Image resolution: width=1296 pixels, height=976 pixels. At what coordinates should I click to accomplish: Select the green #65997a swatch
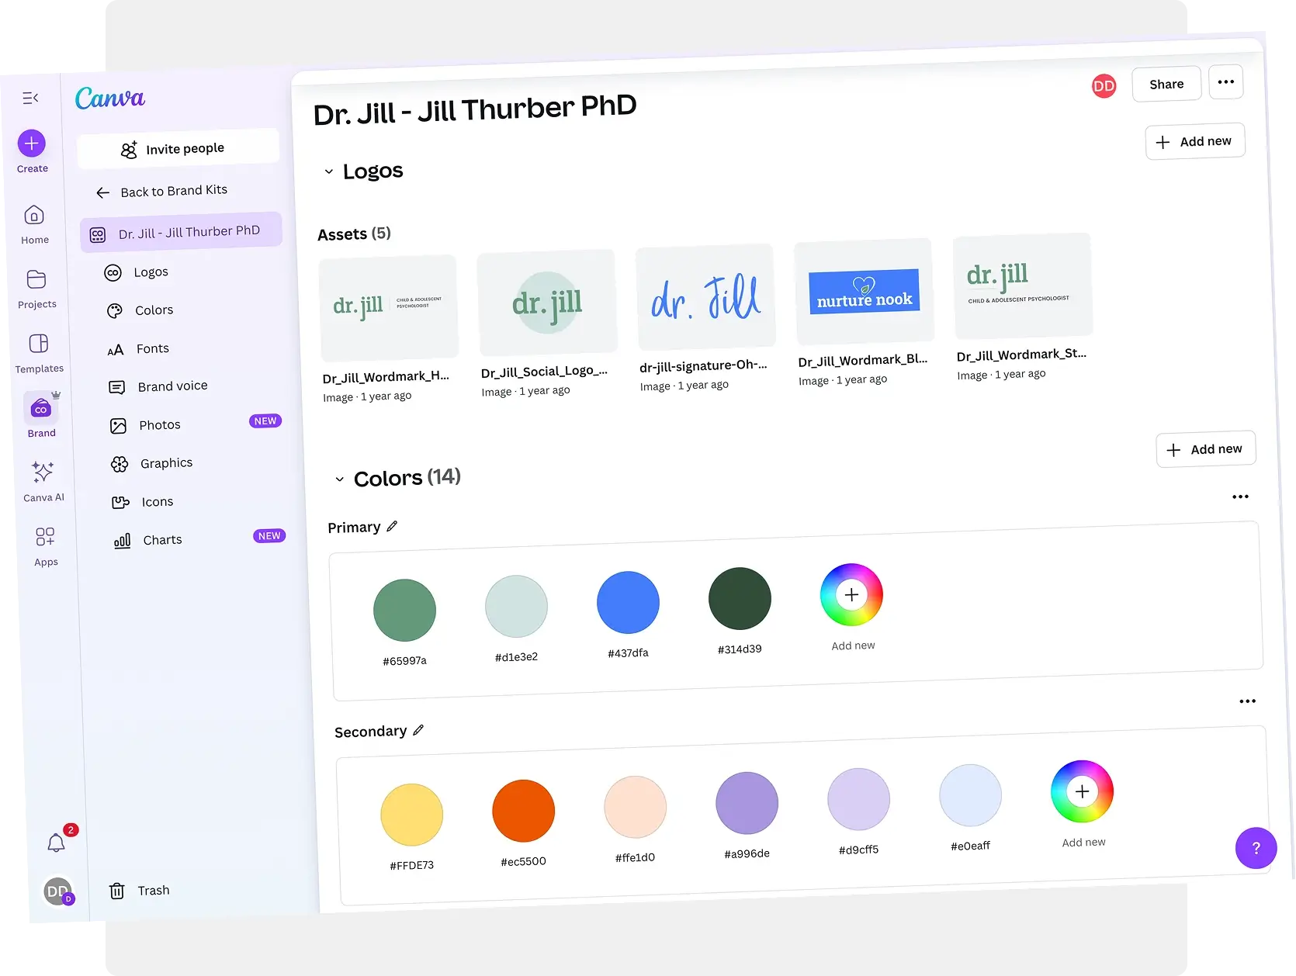coord(404,610)
